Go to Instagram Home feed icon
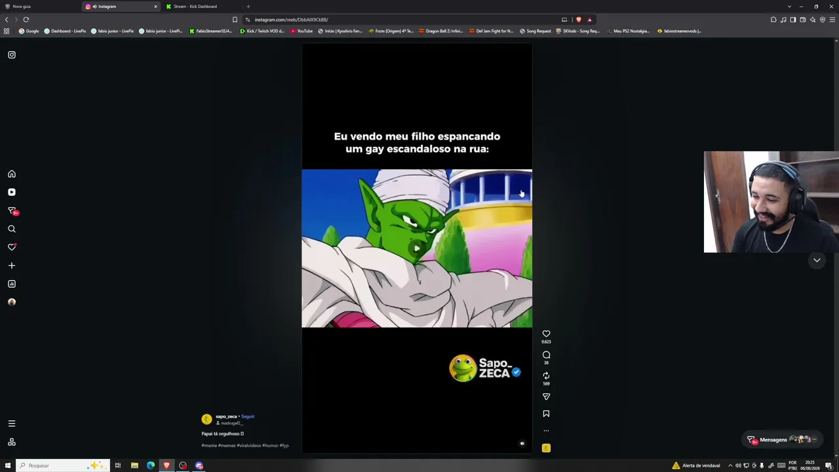 tap(12, 174)
